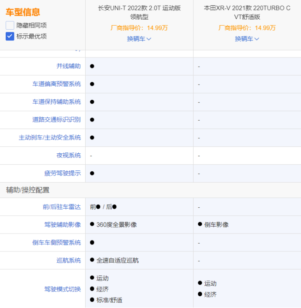
Task: Open 换辆车 dropdown under 本田XR-V
Action: point(247,39)
